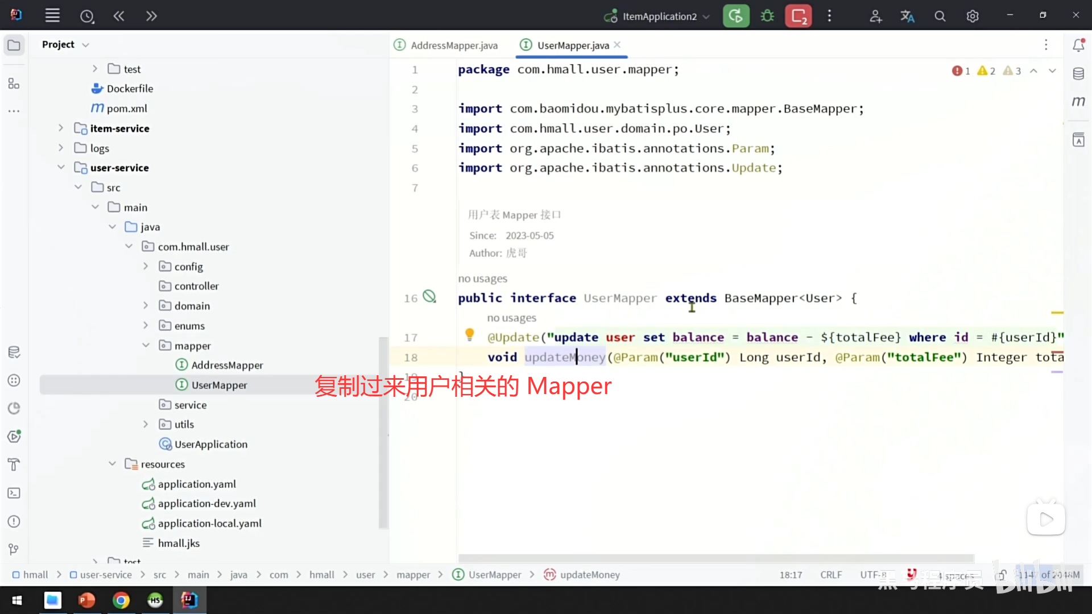This screenshot has height=614, width=1092.
Task: Click the editor horizontal scrollbar
Action: coord(715,558)
